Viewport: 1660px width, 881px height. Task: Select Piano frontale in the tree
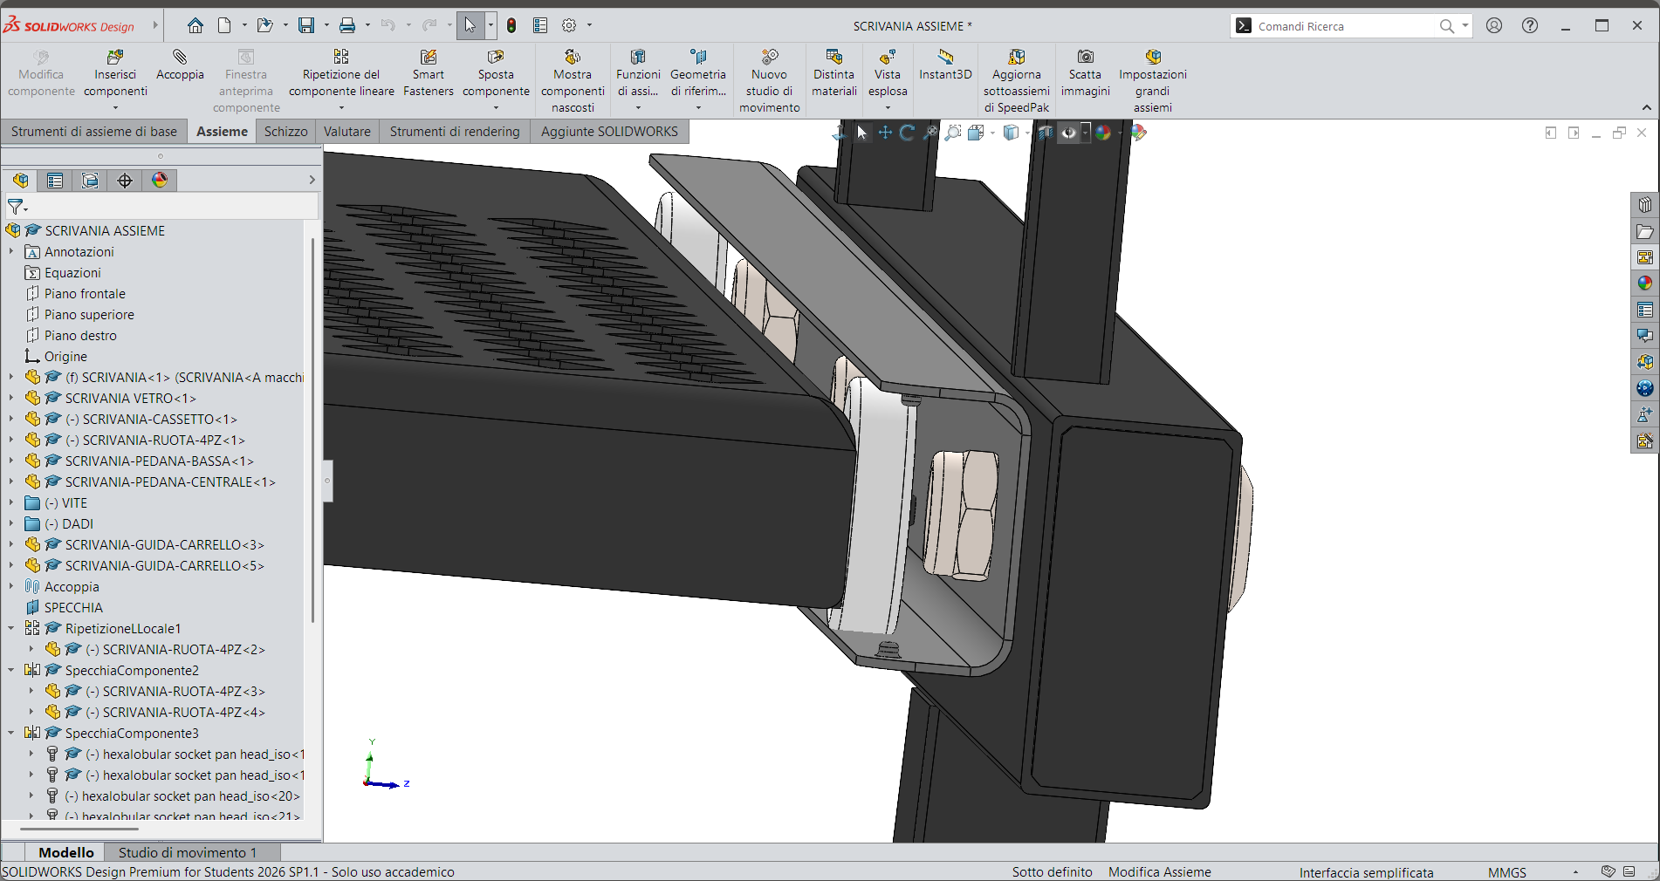click(x=85, y=293)
